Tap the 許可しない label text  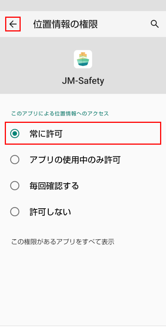tap(50, 212)
